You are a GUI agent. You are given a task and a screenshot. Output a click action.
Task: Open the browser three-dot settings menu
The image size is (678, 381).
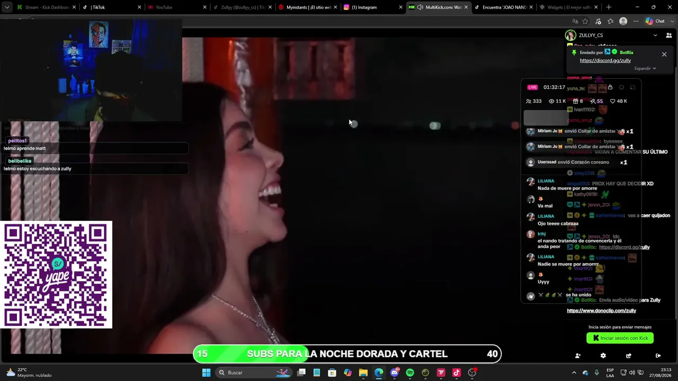click(x=635, y=21)
